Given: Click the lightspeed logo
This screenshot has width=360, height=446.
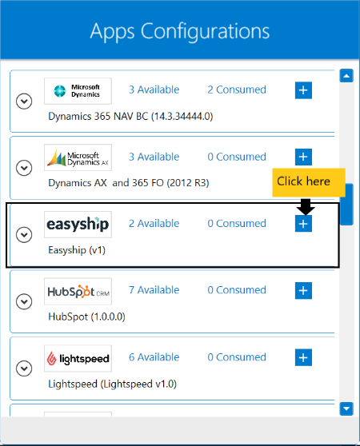Looking at the screenshot, I should pos(78,358).
